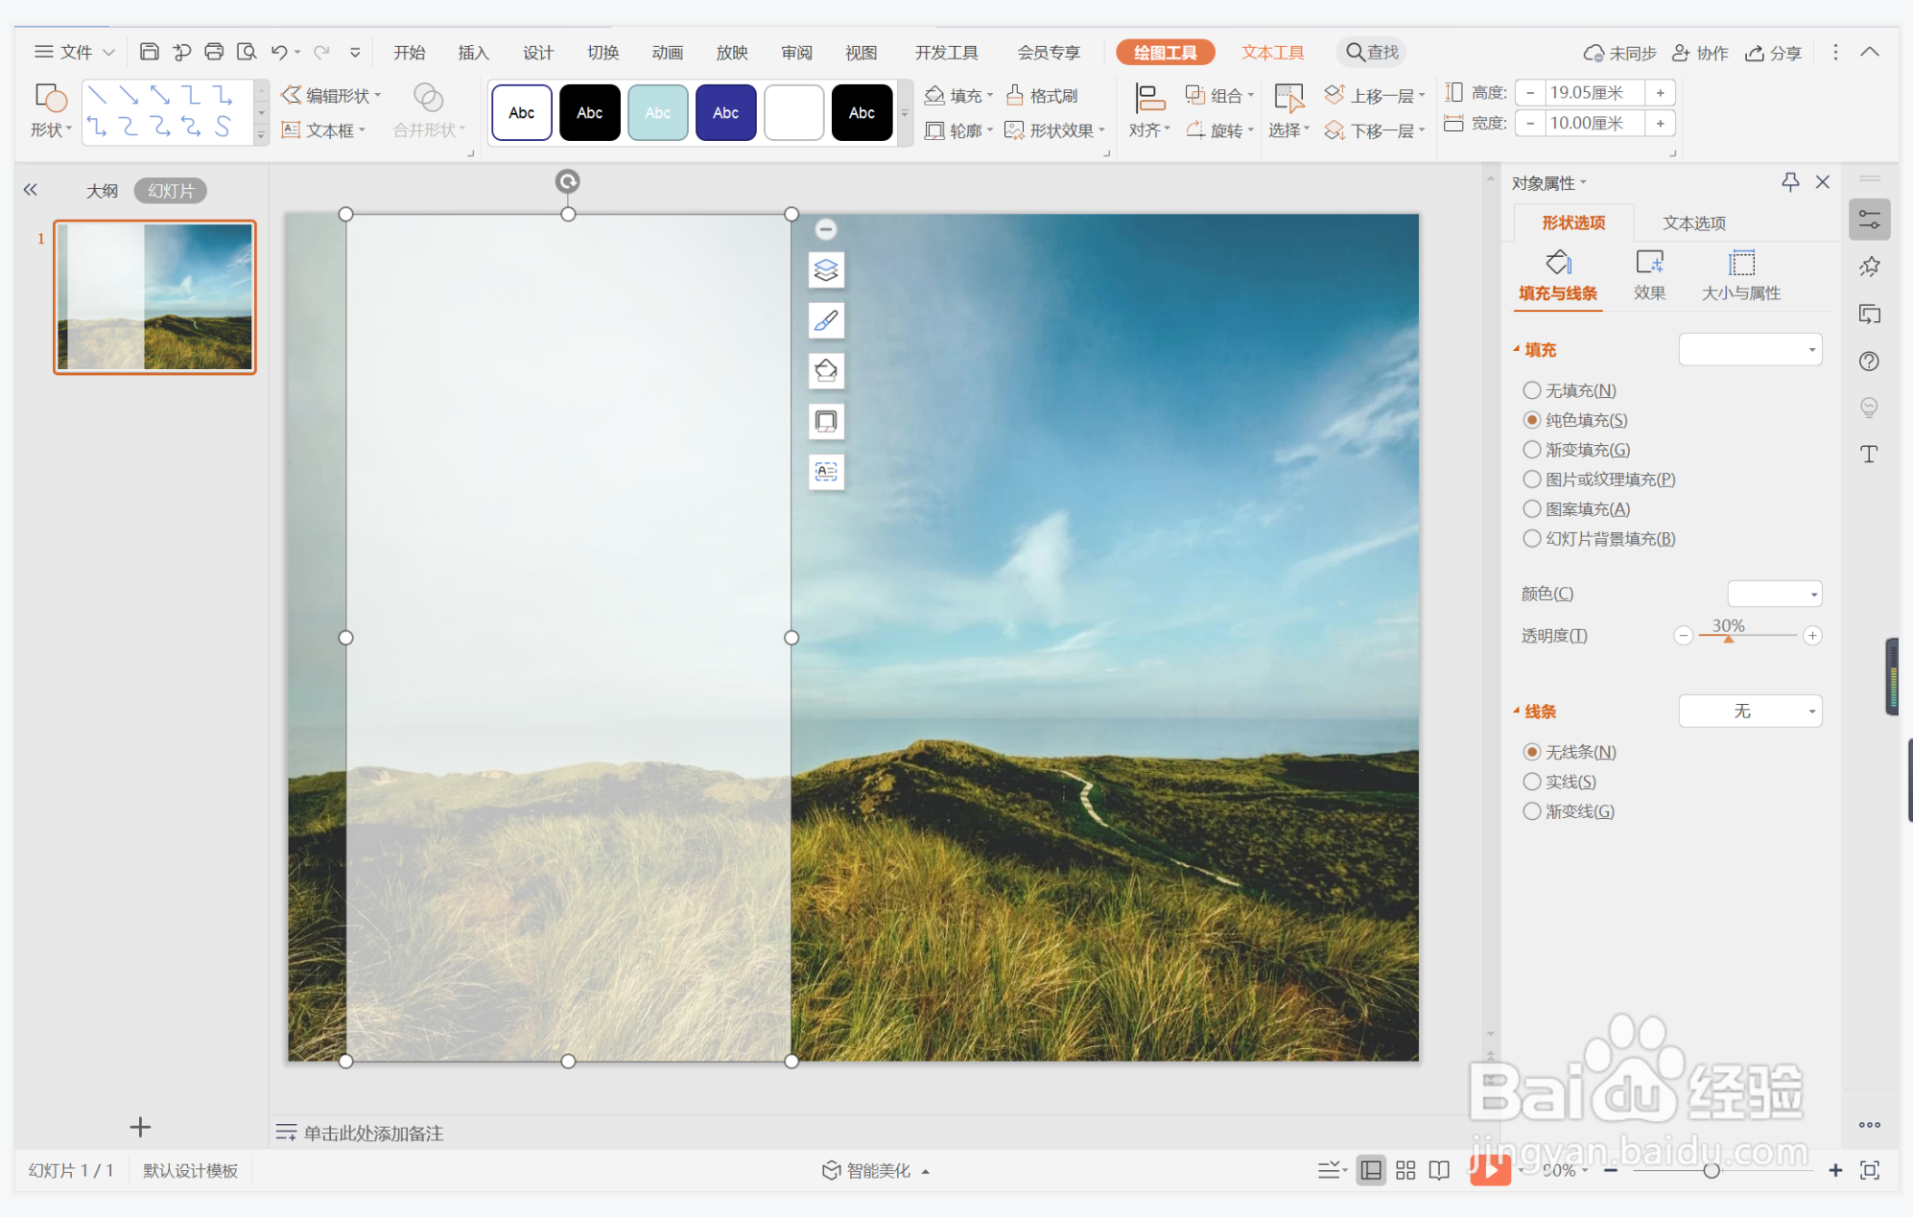Image resolution: width=1913 pixels, height=1217 pixels.
Task: Click 单击此处添加备注 notes area
Action: (x=373, y=1133)
